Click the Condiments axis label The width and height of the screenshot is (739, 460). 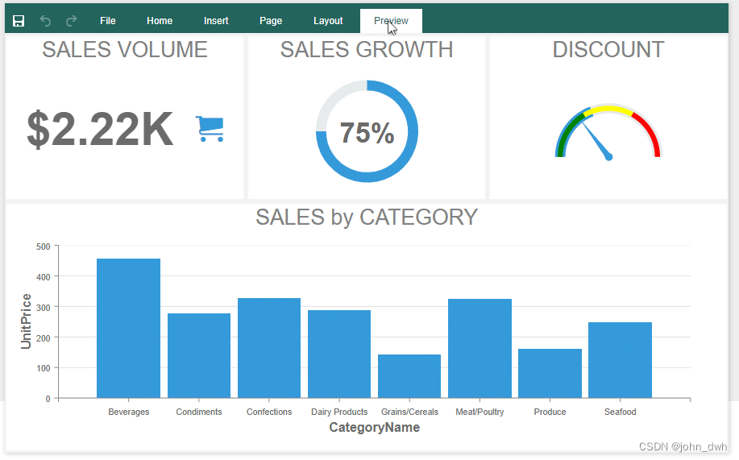(x=199, y=412)
